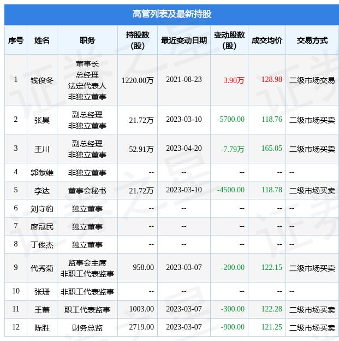The width and height of the screenshot is (339, 341).
Task: Click the name 王蕾
Action: (x=42, y=310)
